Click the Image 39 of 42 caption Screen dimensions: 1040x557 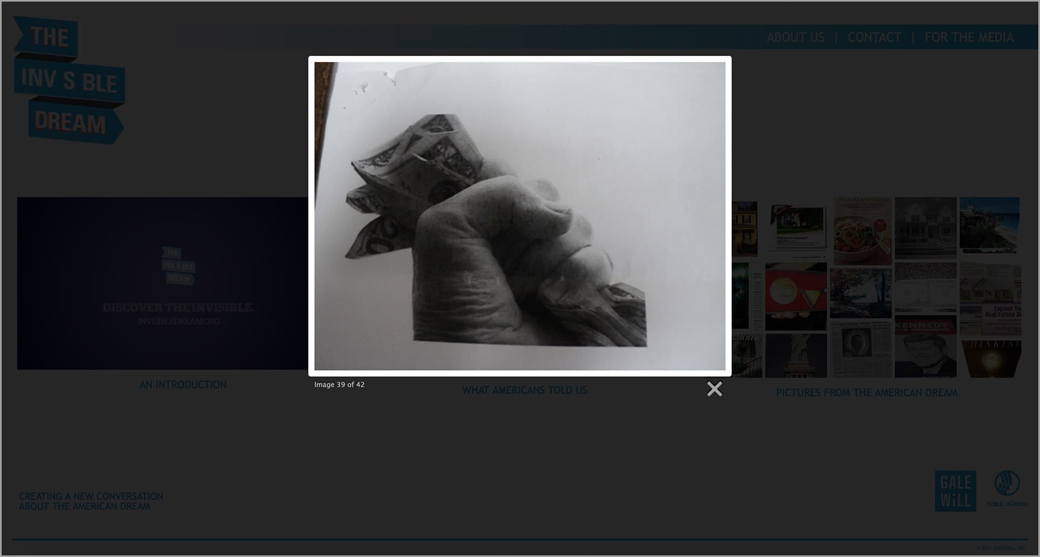[339, 385]
